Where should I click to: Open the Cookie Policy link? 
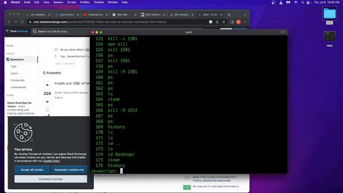(x=51, y=161)
